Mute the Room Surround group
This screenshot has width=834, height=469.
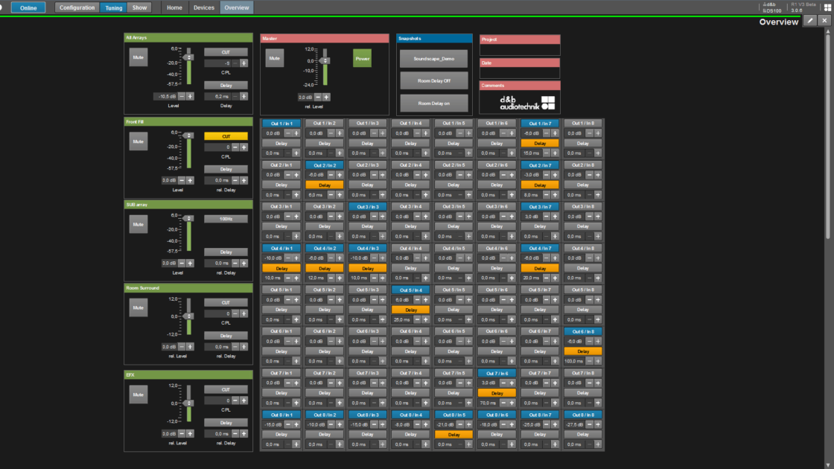coord(139,308)
